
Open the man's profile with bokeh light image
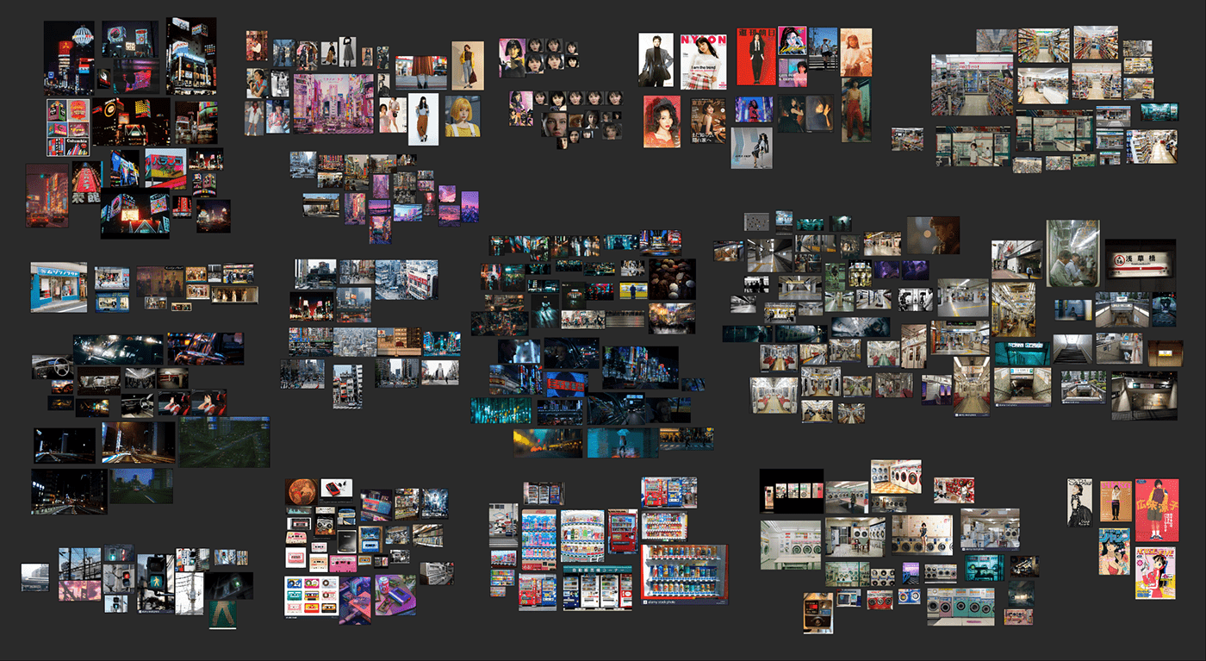pyautogui.click(x=933, y=234)
